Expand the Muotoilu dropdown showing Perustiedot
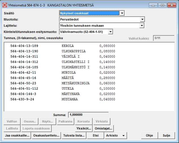 click(x=142, y=19)
